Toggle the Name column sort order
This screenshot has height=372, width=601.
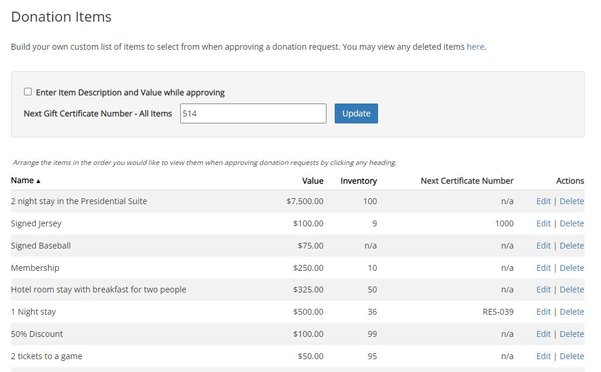pyautogui.click(x=21, y=180)
